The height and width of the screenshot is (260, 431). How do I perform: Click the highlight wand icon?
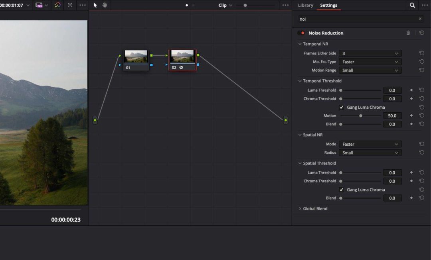57,5
